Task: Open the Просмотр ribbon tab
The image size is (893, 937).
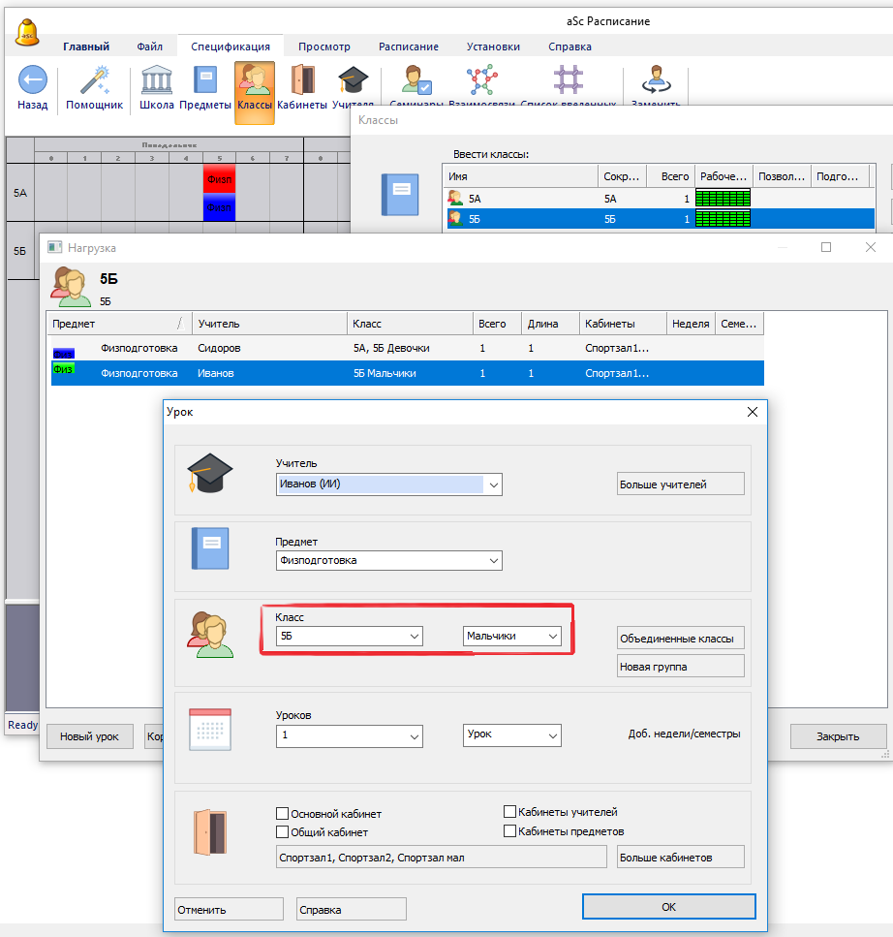Action: pyautogui.click(x=323, y=47)
